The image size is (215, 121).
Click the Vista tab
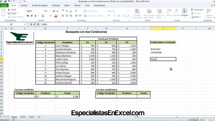[87, 5]
